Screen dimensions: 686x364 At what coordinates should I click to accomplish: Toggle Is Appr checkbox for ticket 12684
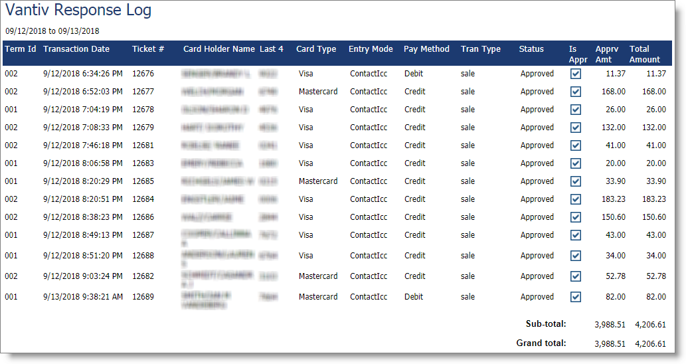[576, 199]
